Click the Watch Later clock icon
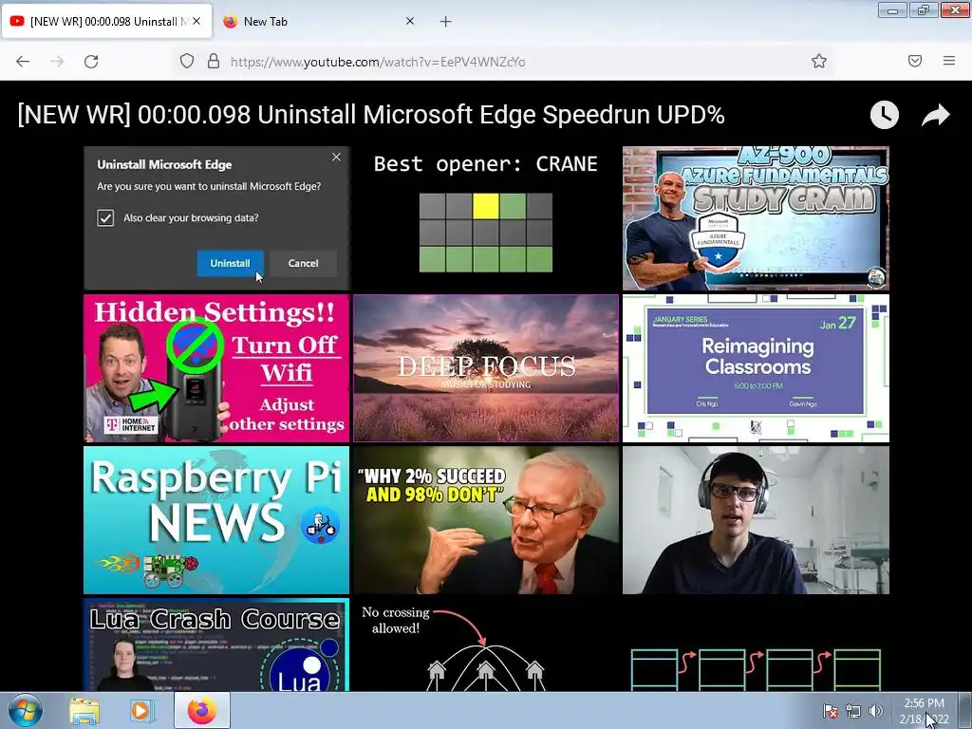 click(885, 115)
